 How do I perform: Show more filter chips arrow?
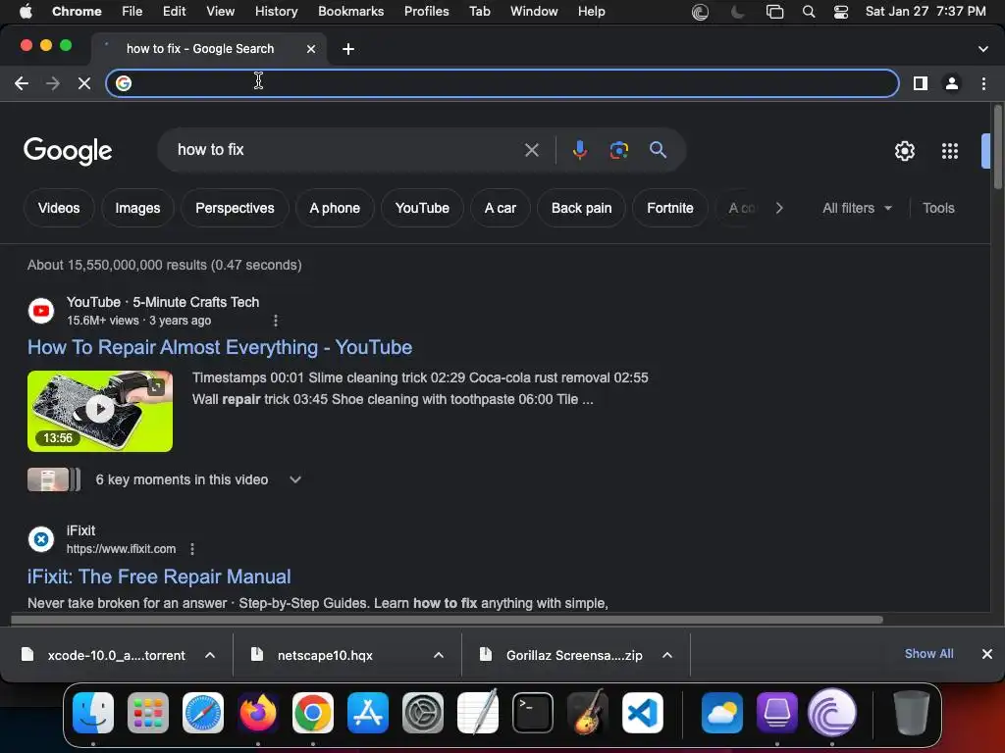(778, 208)
